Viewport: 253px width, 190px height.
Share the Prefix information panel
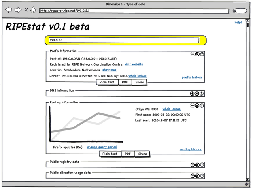click(140, 82)
